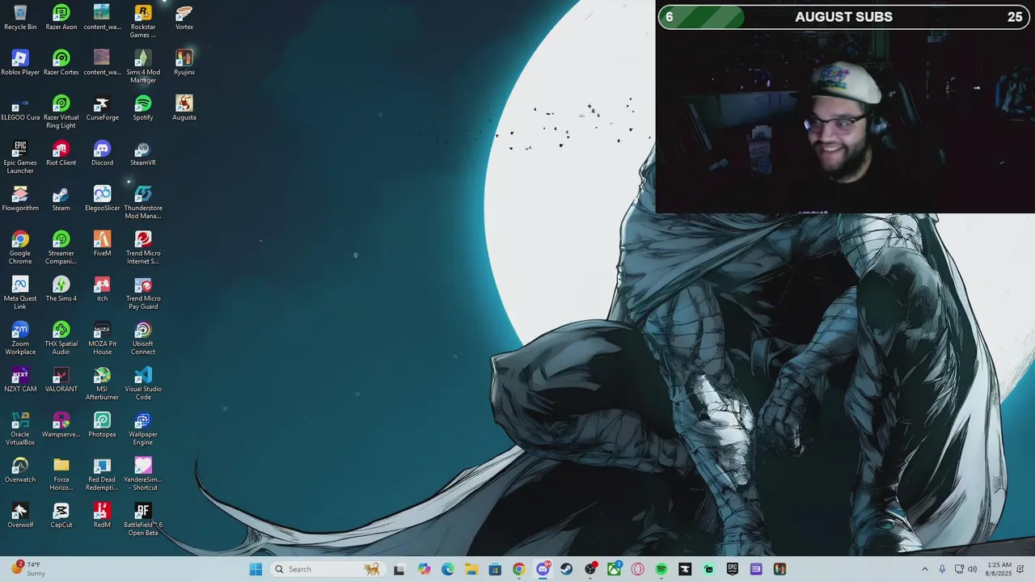Open the Windows Start menu

coord(256,569)
